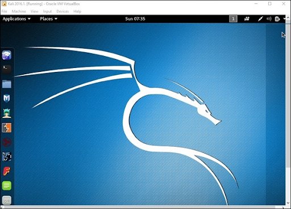Open the Places menu in Kali
The height and width of the screenshot is (209, 291).
pos(48,19)
